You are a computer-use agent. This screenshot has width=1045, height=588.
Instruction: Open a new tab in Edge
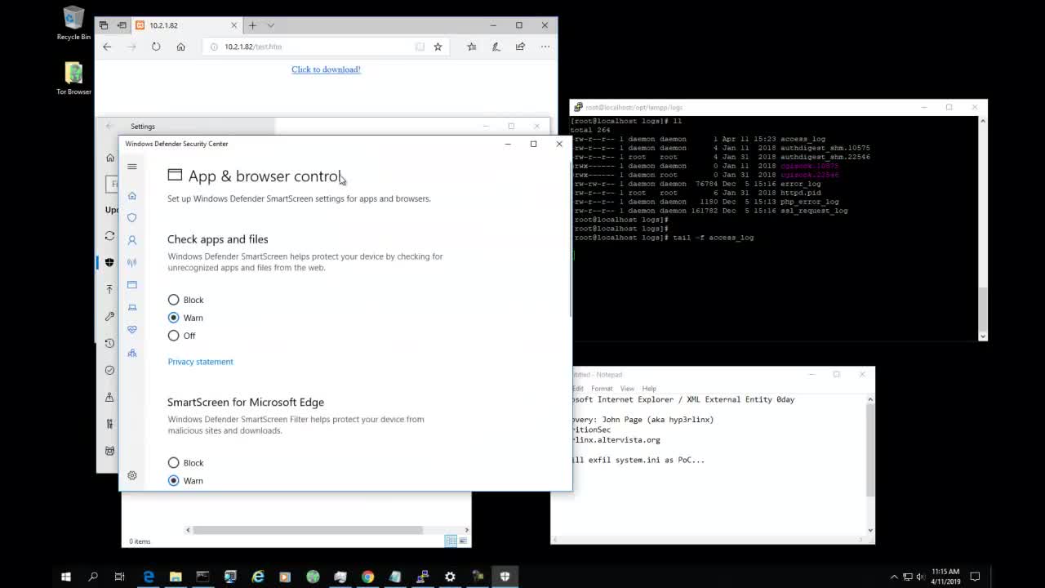(x=252, y=25)
